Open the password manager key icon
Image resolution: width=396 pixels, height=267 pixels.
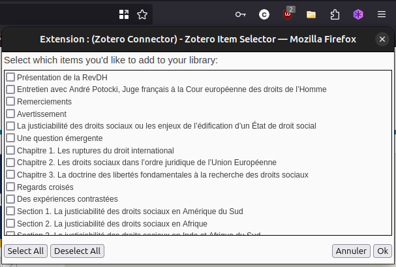pyautogui.click(x=241, y=14)
